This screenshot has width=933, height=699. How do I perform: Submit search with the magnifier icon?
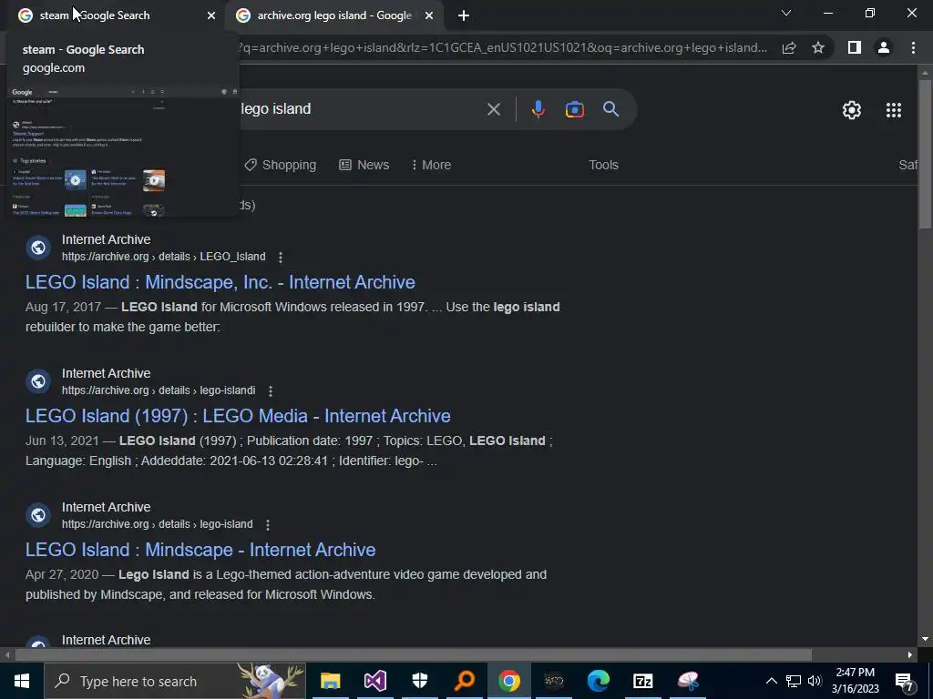(x=611, y=109)
